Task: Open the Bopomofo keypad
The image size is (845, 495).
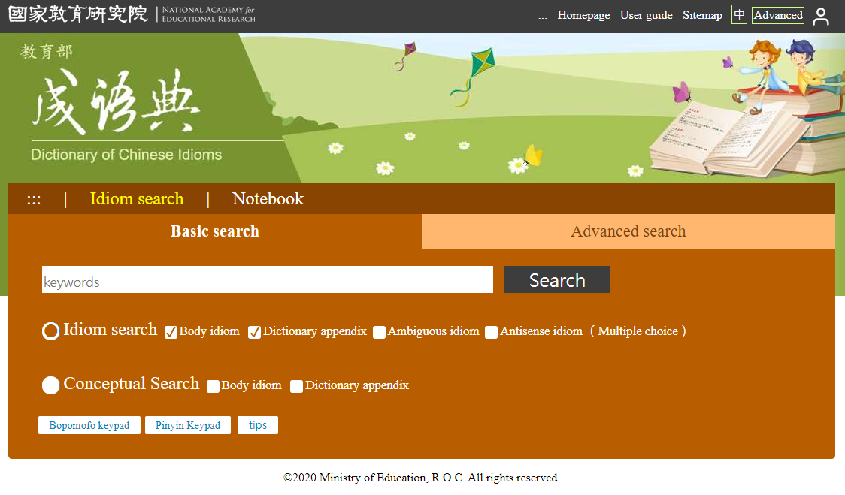Action: coord(89,425)
